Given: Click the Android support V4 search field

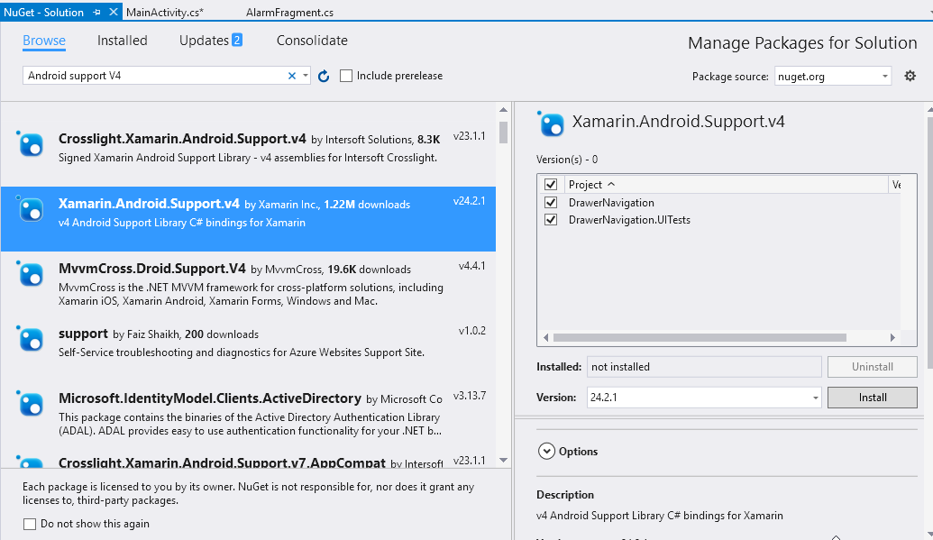Looking at the screenshot, I should [155, 76].
